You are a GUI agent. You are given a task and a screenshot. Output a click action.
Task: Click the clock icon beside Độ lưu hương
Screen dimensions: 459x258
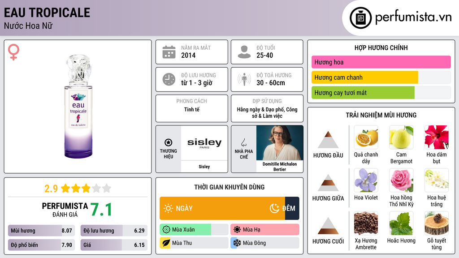point(169,80)
